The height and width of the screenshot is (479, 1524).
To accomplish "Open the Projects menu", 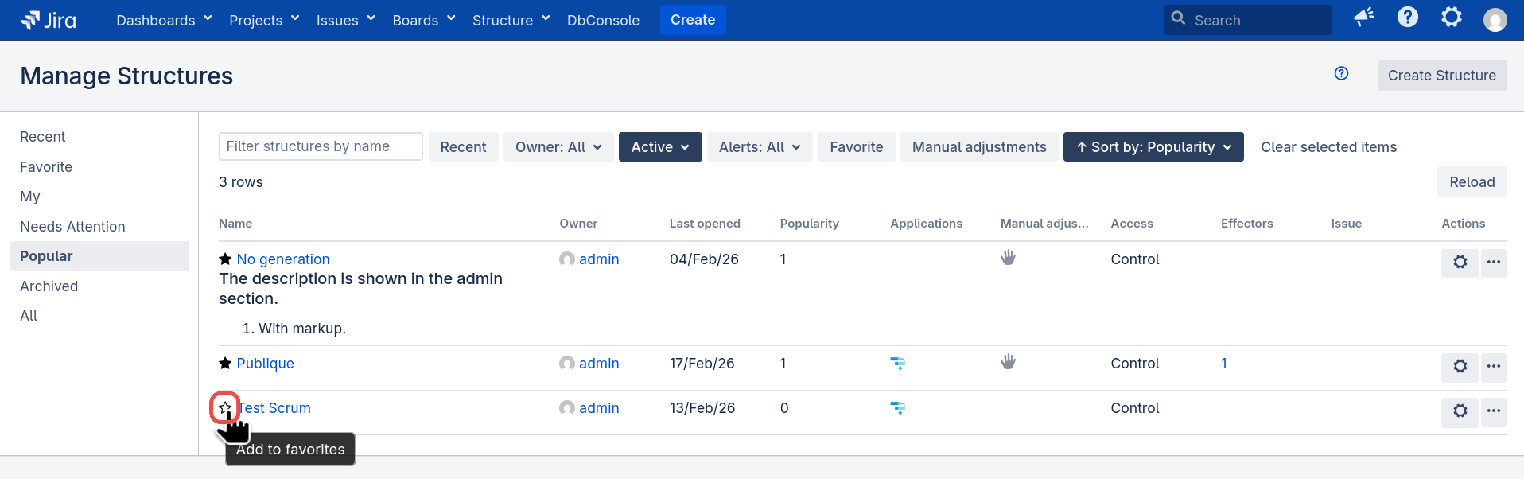I will pyautogui.click(x=264, y=20).
